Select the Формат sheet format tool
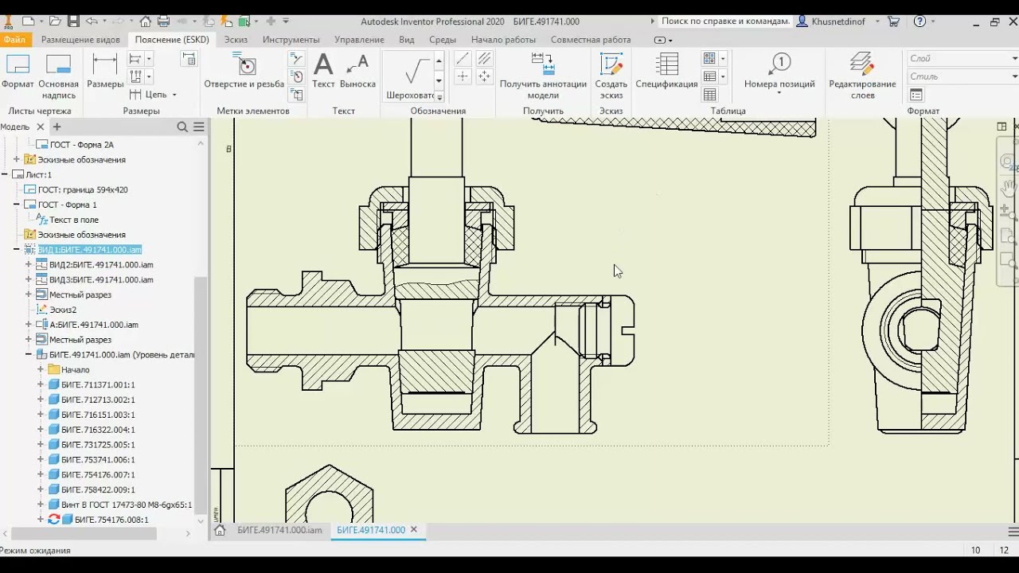 point(18,70)
